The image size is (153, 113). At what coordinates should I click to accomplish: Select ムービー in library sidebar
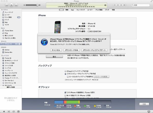point(11,15)
